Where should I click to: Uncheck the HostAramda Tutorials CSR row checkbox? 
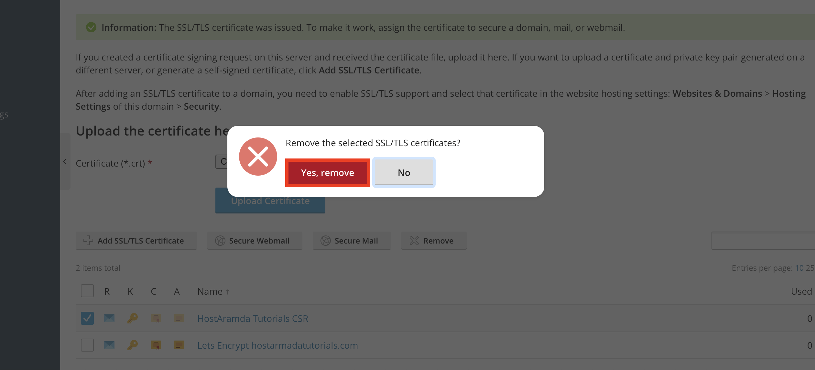87,318
